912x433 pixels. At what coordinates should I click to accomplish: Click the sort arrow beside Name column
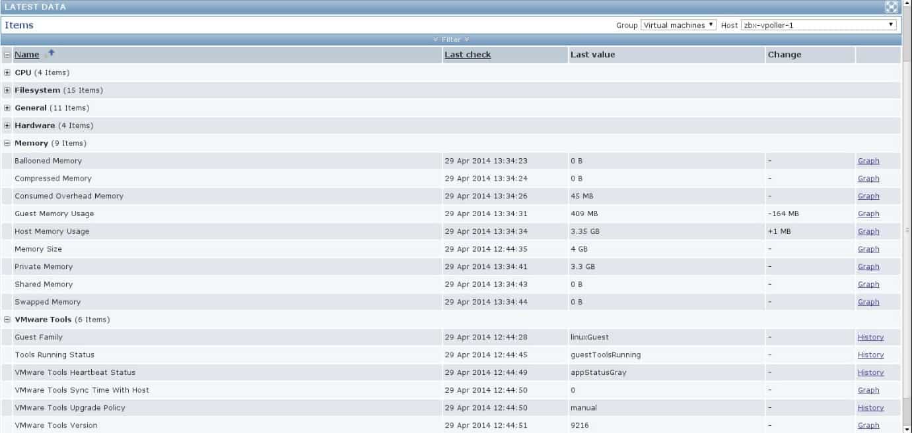click(51, 53)
